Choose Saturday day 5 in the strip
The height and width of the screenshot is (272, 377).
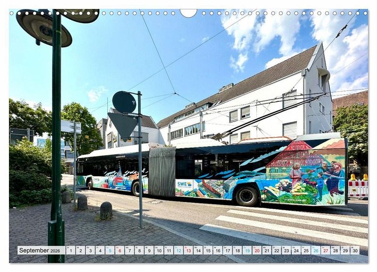(110, 250)
